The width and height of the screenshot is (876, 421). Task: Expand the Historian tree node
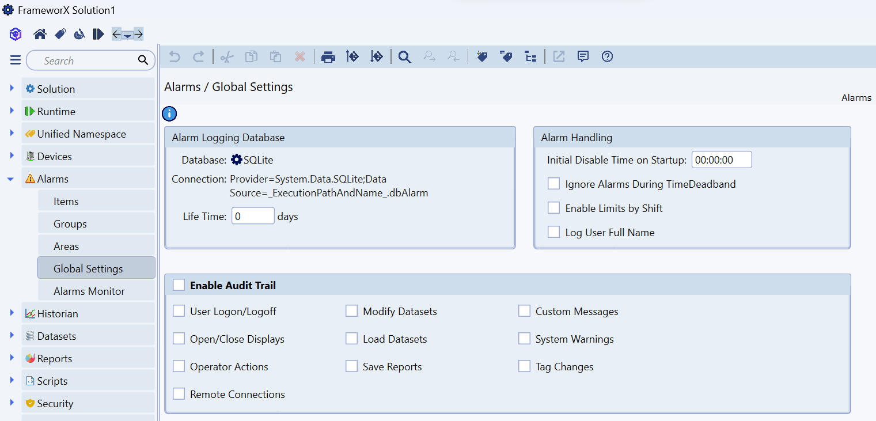click(12, 313)
